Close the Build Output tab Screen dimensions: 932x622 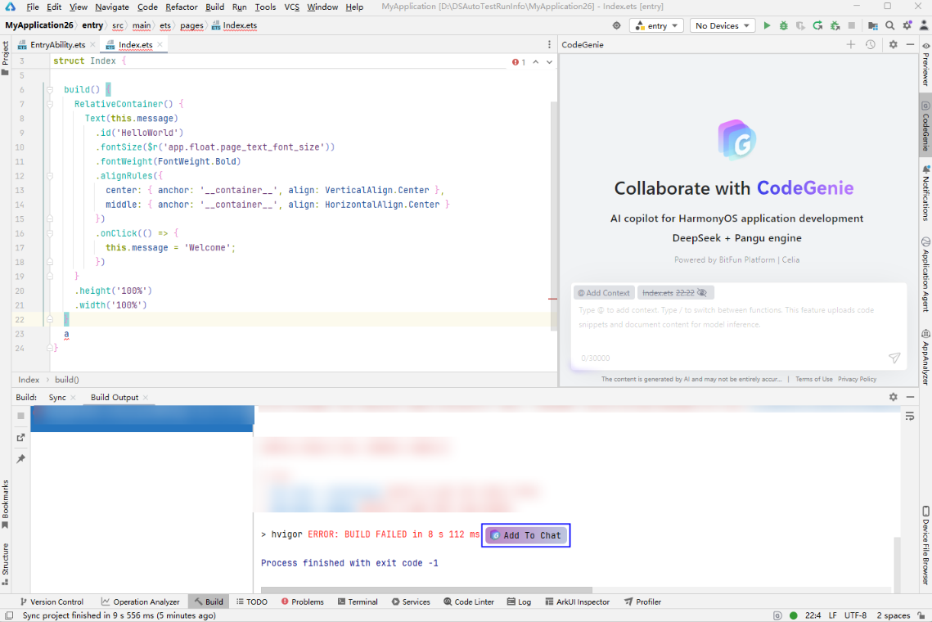pos(146,397)
